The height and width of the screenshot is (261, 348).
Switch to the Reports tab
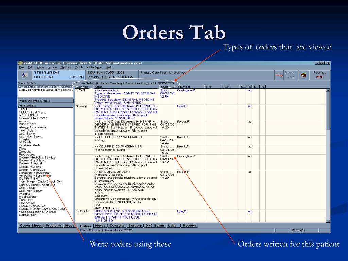(x=189, y=226)
